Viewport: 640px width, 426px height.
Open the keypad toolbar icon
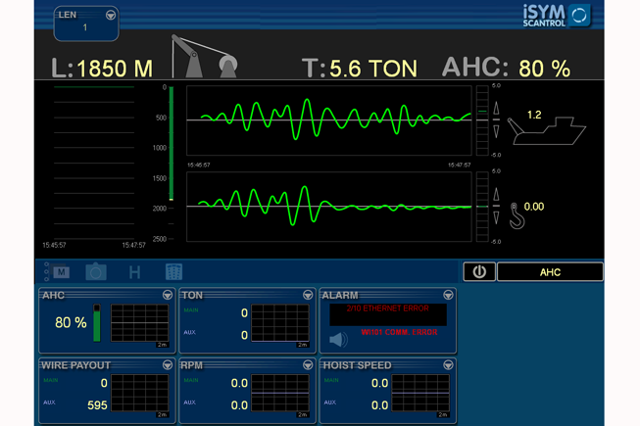172,272
